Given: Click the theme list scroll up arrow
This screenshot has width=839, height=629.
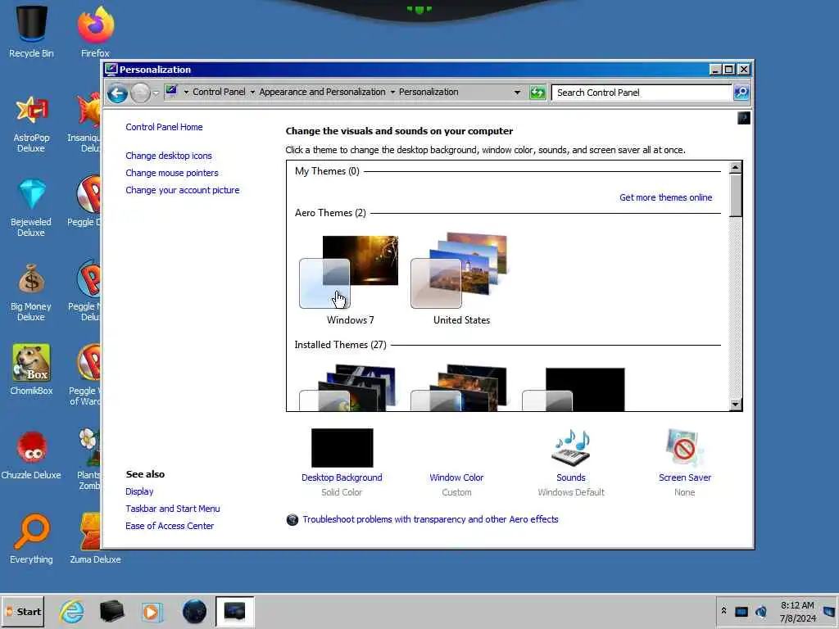Looking at the screenshot, I should 736,167.
